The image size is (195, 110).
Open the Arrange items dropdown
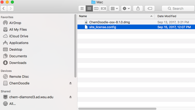click(x=114, y=8)
